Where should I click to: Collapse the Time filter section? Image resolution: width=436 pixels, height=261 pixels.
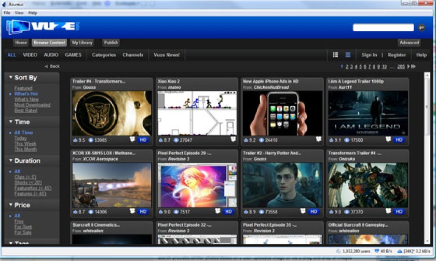(10, 121)
